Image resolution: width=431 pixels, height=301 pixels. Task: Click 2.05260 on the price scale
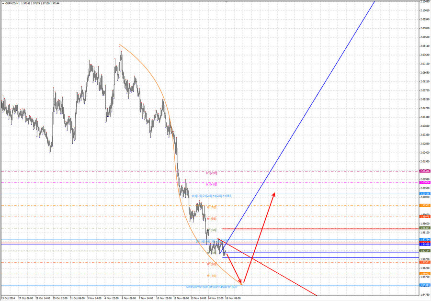coord(425,99)
